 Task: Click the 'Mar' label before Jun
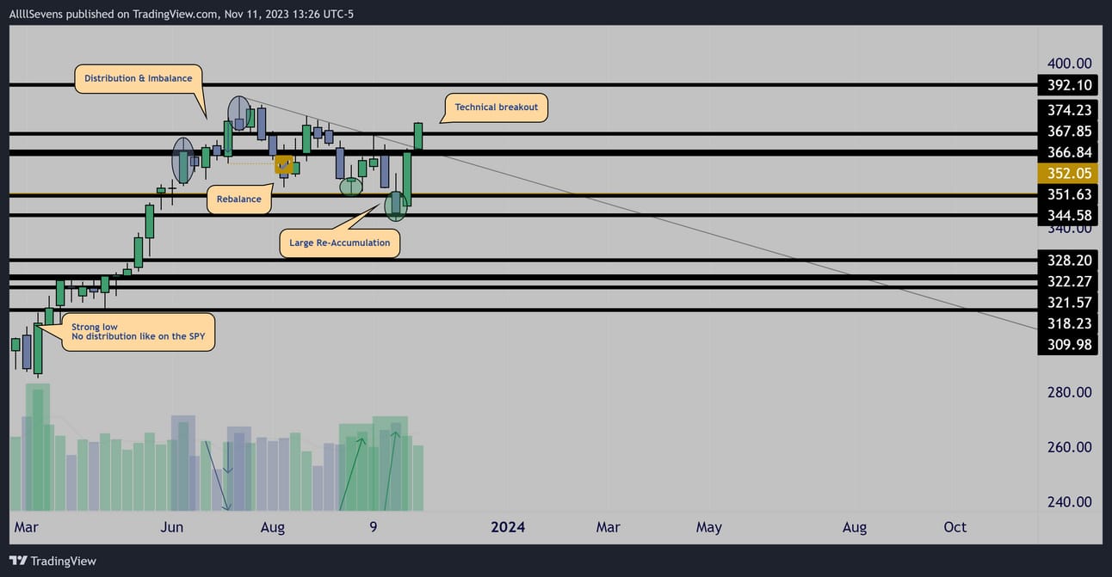26,527
